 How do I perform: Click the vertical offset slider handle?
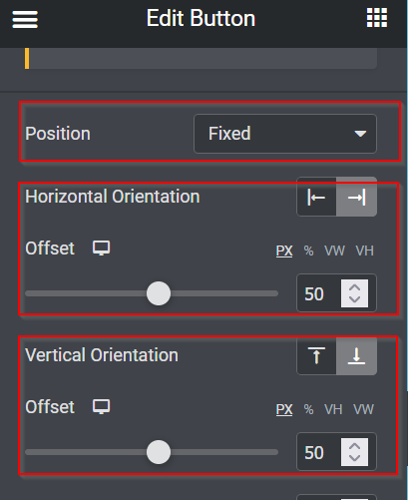pos(159,452)
